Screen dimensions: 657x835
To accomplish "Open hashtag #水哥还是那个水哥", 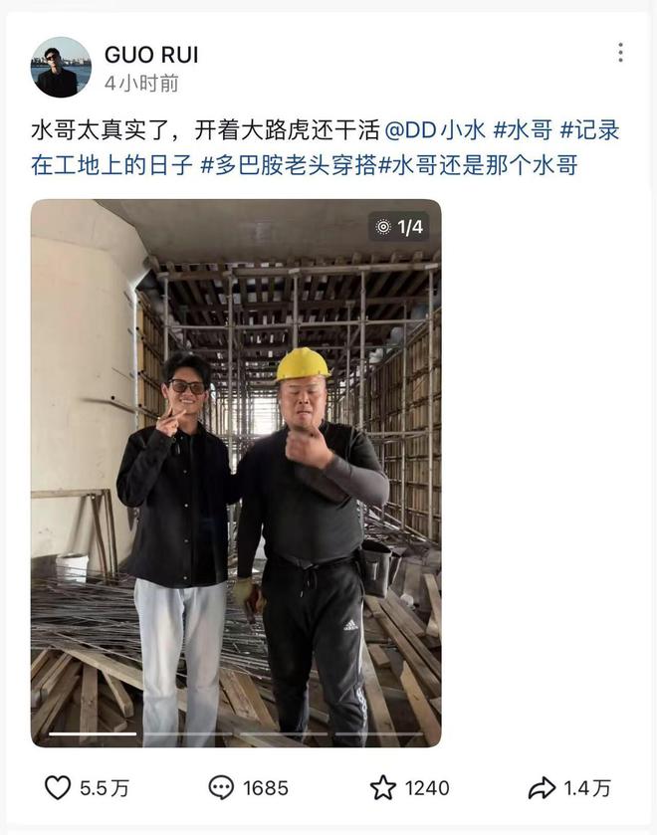I will click(x=478, y=165).
